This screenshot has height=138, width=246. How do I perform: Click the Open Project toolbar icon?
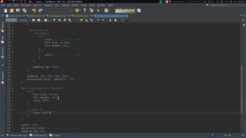point(18,10)
